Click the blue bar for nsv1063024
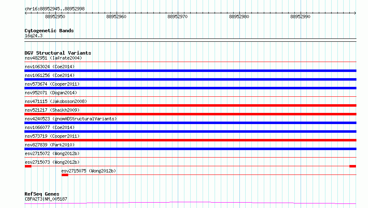 (x=190, y=71)
